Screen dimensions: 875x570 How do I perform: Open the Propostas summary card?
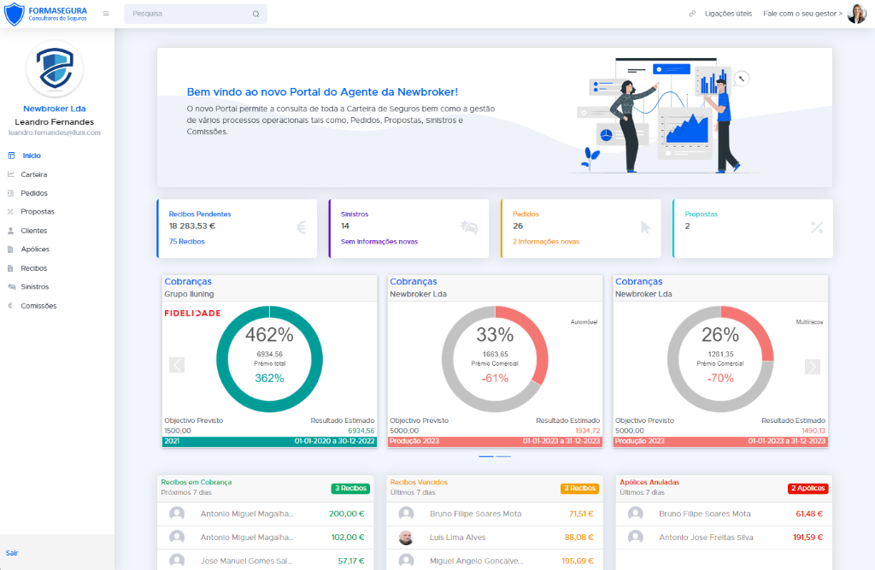click(x=753, y=228)
